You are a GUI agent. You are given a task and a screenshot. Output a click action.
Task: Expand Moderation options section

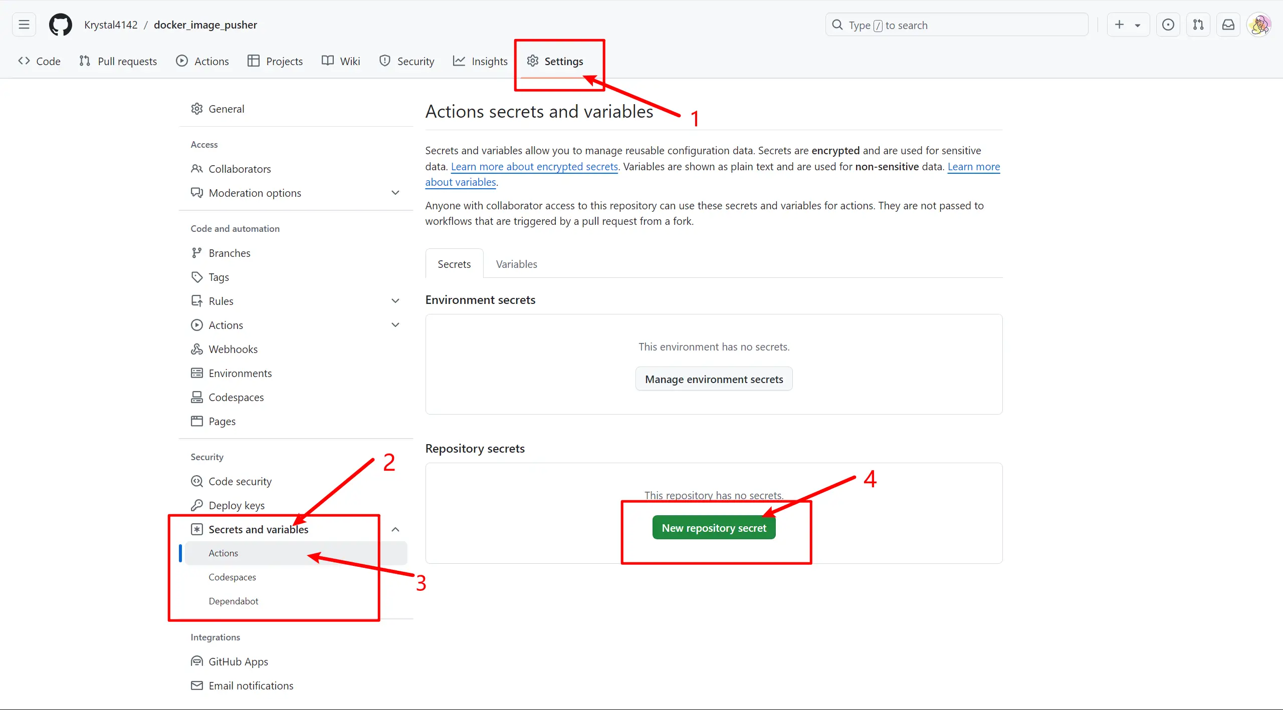[395, 193]
